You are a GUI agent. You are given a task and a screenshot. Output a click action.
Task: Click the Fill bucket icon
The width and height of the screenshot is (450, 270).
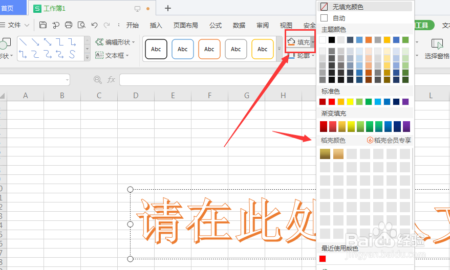tap(291, 42)
